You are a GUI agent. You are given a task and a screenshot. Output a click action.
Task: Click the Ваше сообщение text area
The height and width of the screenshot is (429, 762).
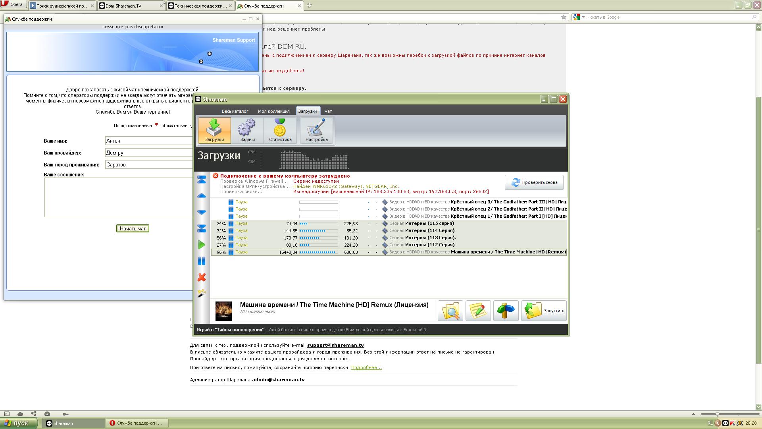118,197
